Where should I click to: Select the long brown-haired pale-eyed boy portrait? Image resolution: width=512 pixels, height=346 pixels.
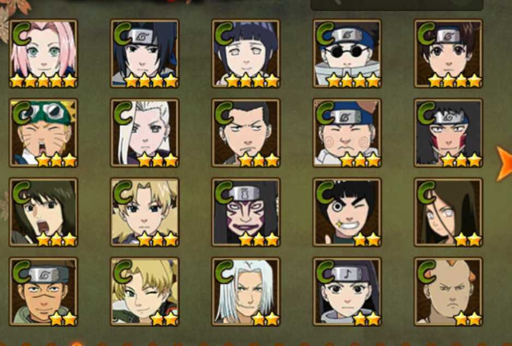(448, 212)
